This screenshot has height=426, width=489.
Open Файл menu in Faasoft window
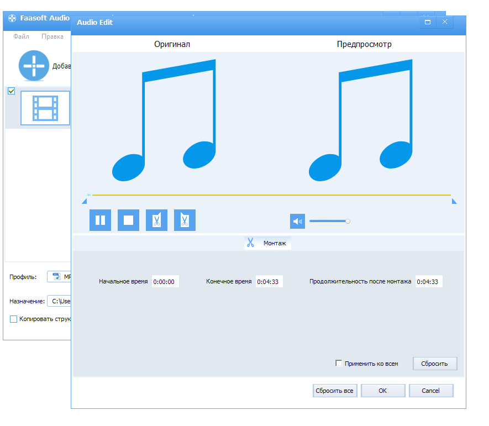(21, 36)
